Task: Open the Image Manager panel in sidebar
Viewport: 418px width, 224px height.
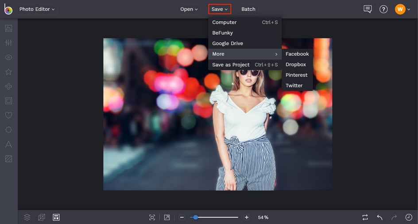Action: pos(8,29)
